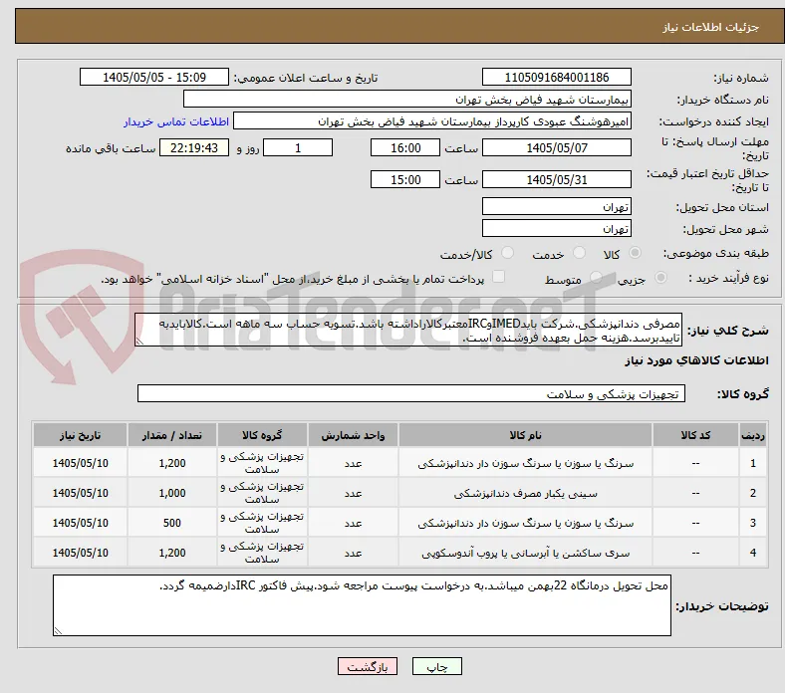Click the شهر محل تحویل field
This screenshot has width=785, height=693.
[556, 228]
